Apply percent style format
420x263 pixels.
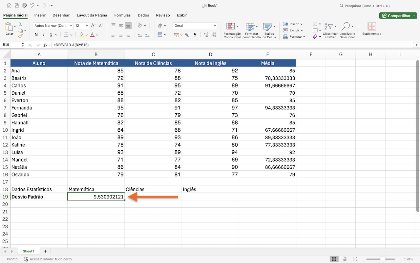point(187,35)
